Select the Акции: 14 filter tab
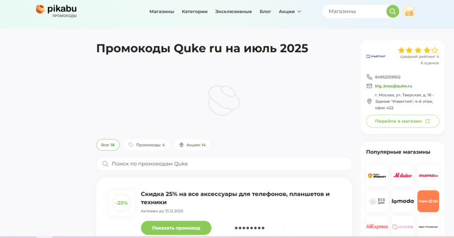This screenshot has width=454, height=238. pos(192,145)
